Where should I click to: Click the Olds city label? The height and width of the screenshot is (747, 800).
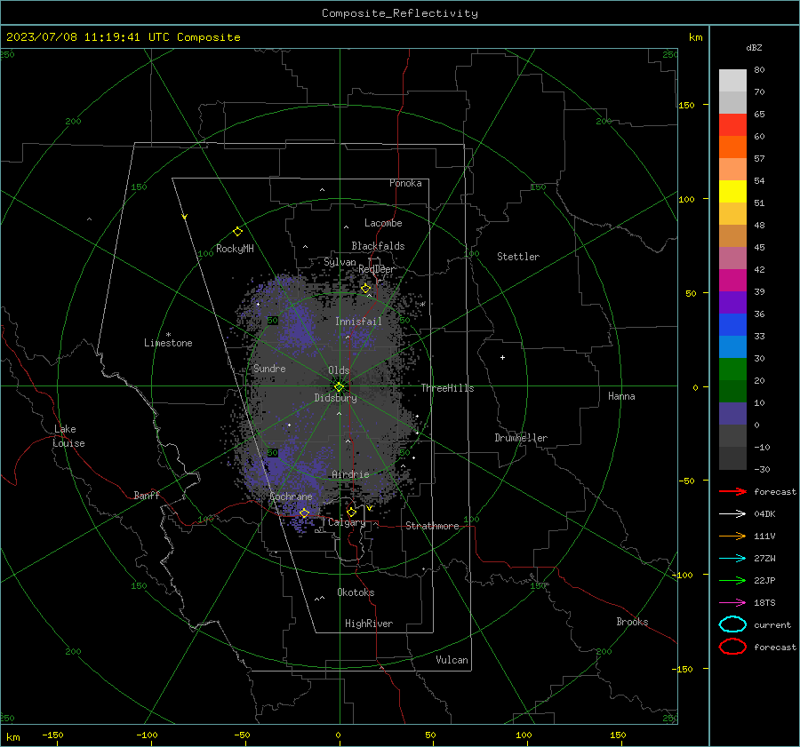pyautogui.click(x=339, y=370)
